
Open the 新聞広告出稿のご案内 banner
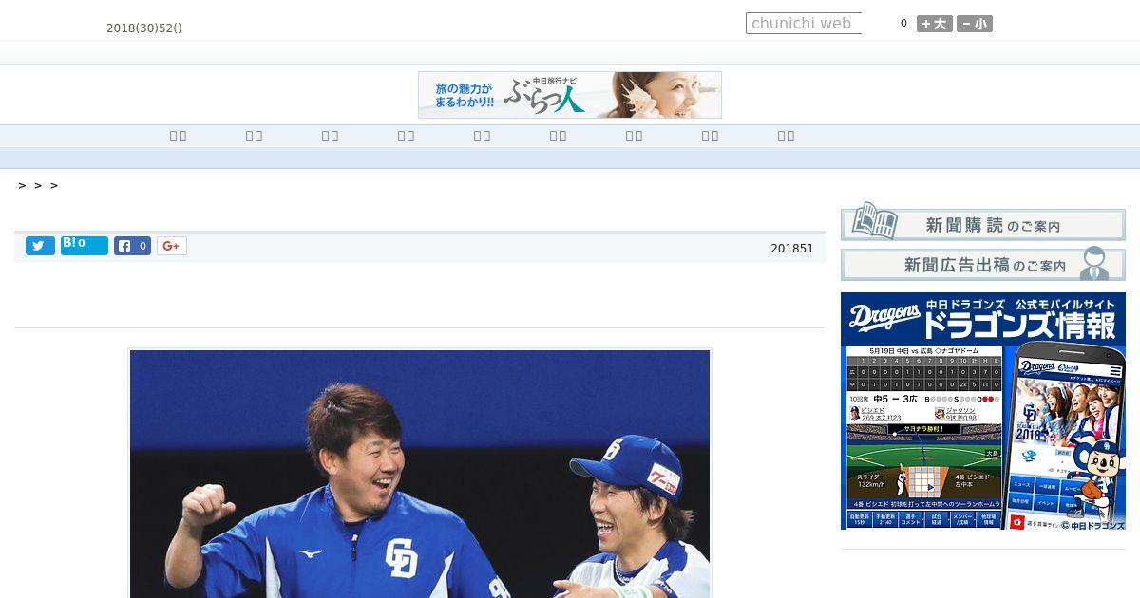983,264
